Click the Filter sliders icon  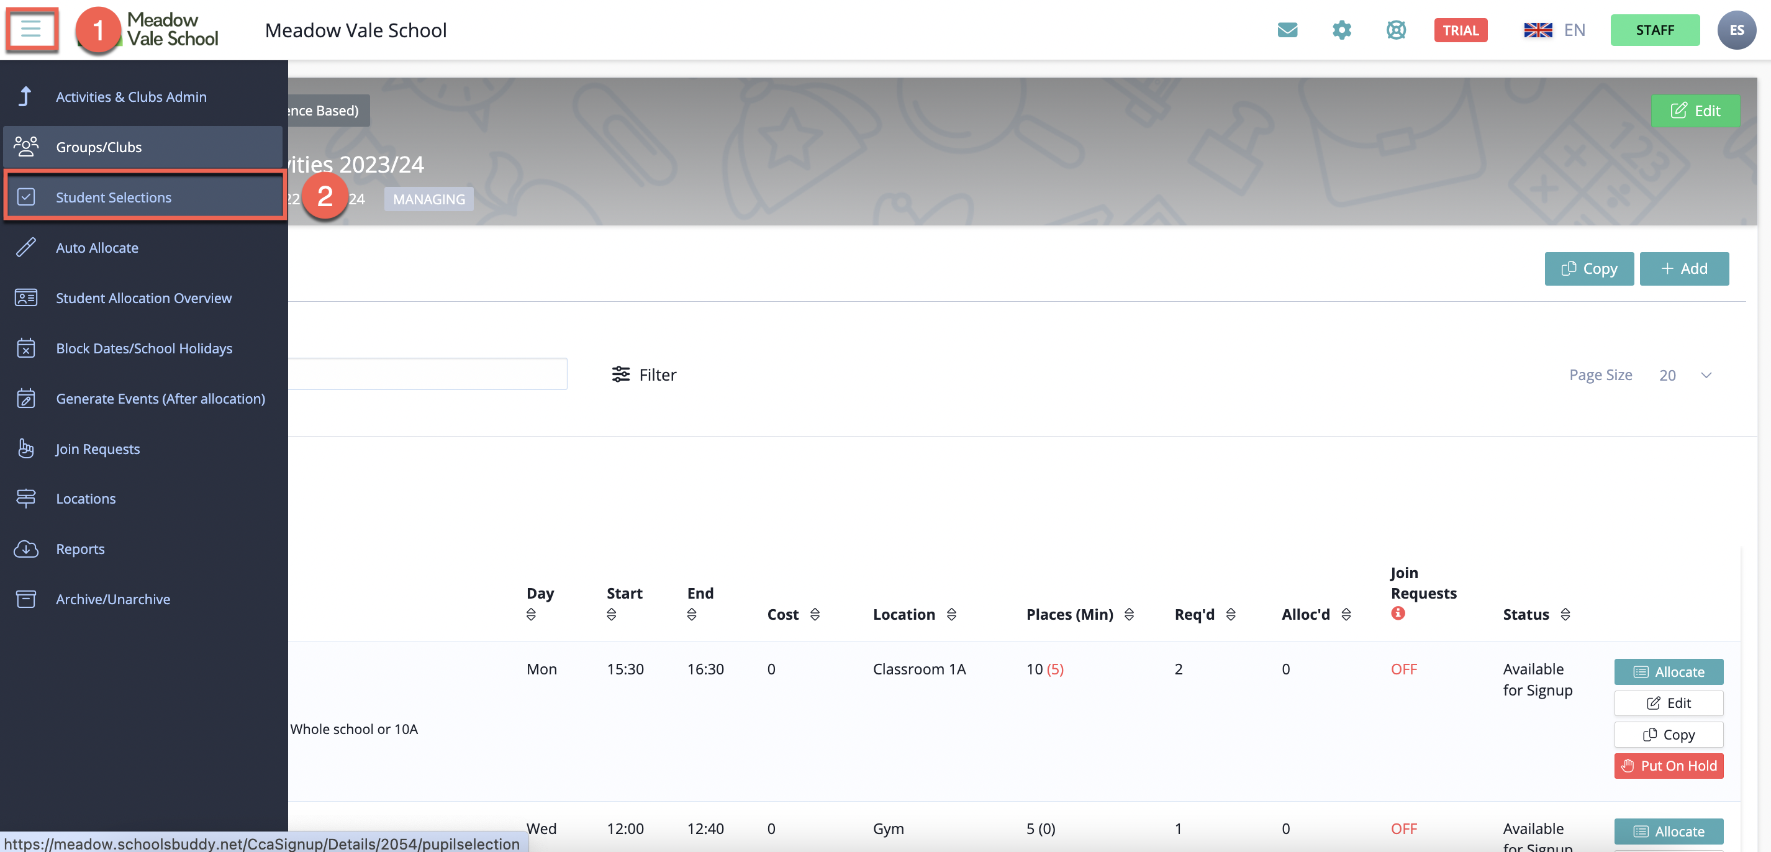[621, 374]
